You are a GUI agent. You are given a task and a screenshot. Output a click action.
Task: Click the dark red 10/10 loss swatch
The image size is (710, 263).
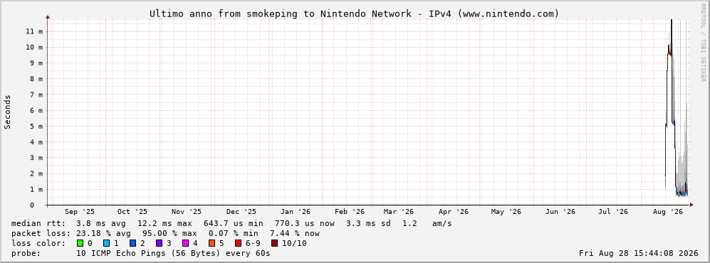click(274, 243)
